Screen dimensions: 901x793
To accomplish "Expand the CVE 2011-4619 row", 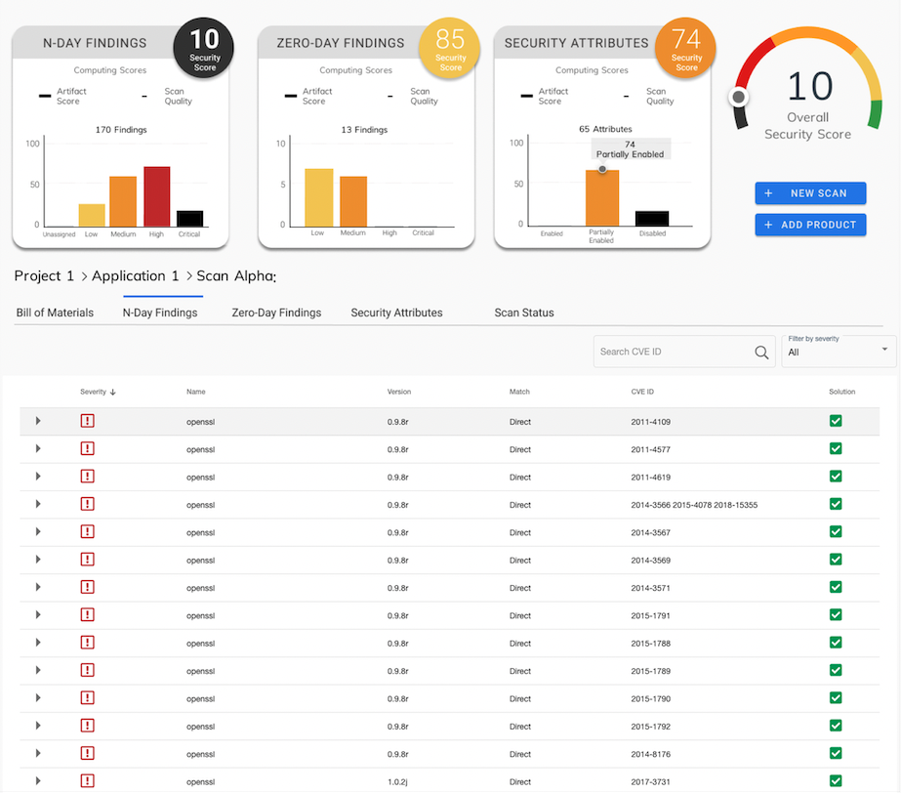I will click(38, 477).
